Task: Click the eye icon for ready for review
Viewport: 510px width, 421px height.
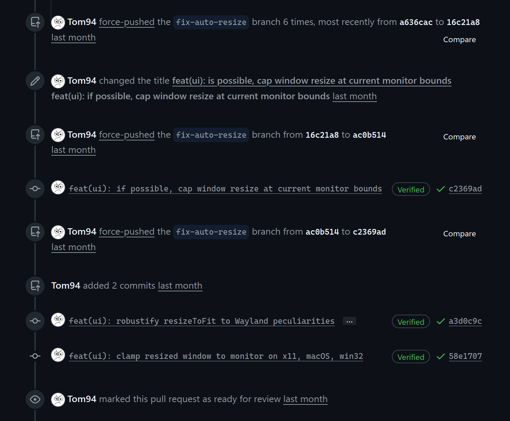Action: pyautogui.click(x=35, y=399)
